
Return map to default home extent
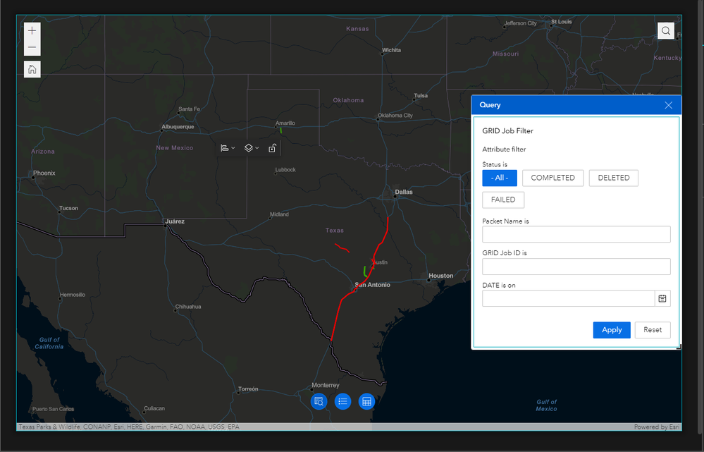coord(32,69)
